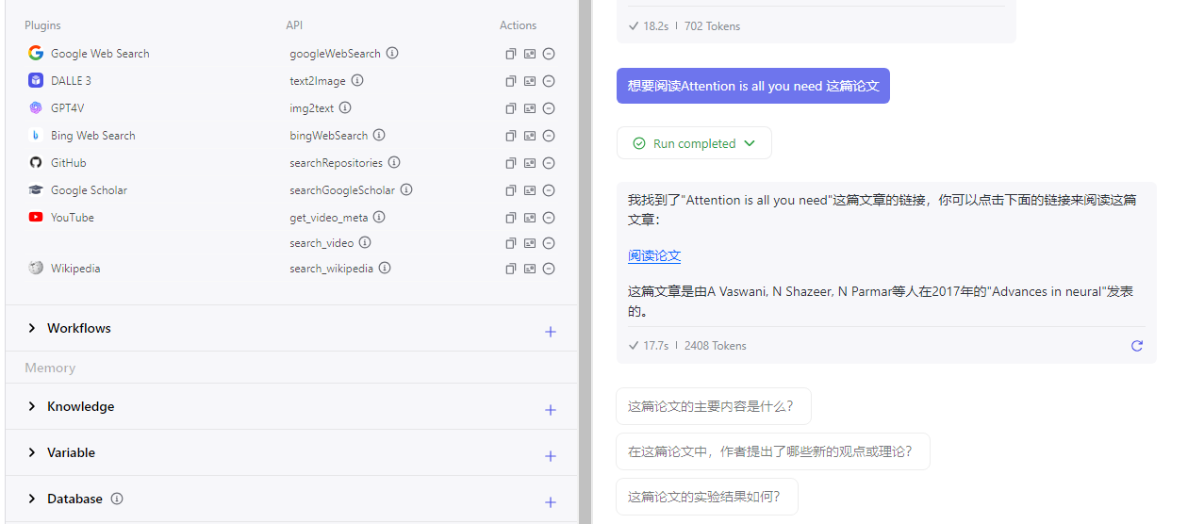Expand the Workflows section
Screen dimensions: 1204x524
(32, 328)
